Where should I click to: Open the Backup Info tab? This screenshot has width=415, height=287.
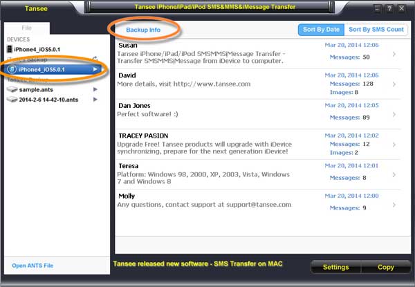[x=143, y=30]
